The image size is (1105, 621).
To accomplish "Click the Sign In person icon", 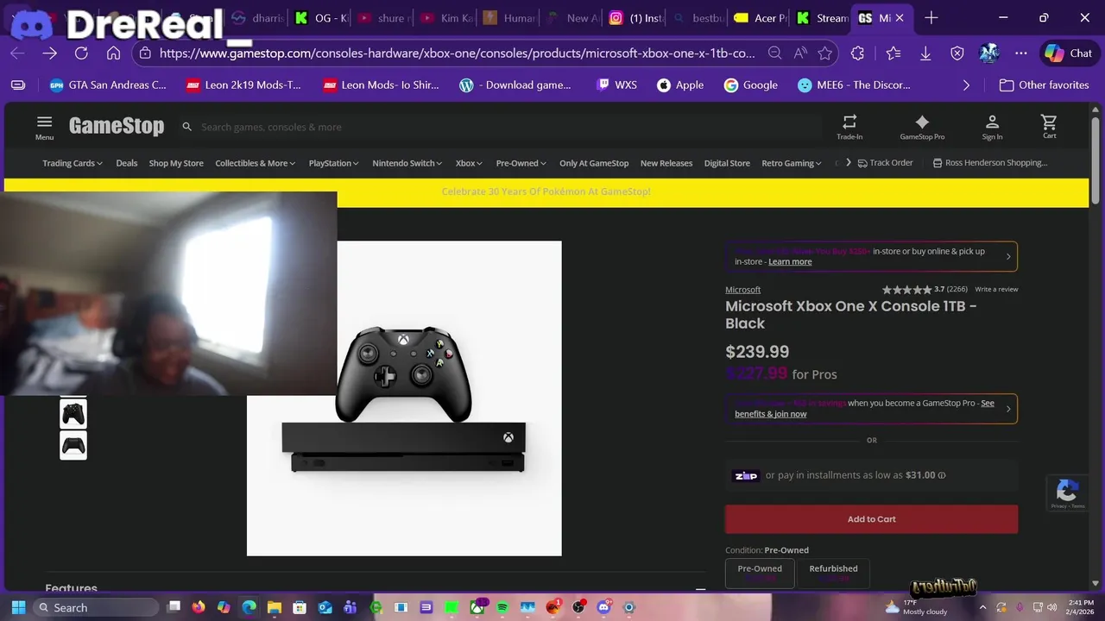I will 992,126.
